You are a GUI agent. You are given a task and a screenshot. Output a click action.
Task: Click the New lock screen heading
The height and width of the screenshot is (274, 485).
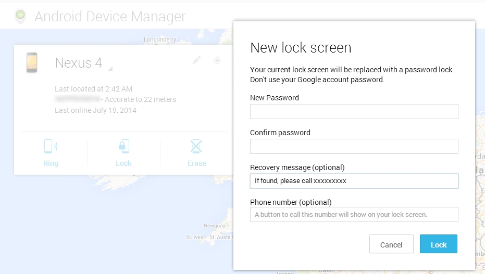click(301, 48)
